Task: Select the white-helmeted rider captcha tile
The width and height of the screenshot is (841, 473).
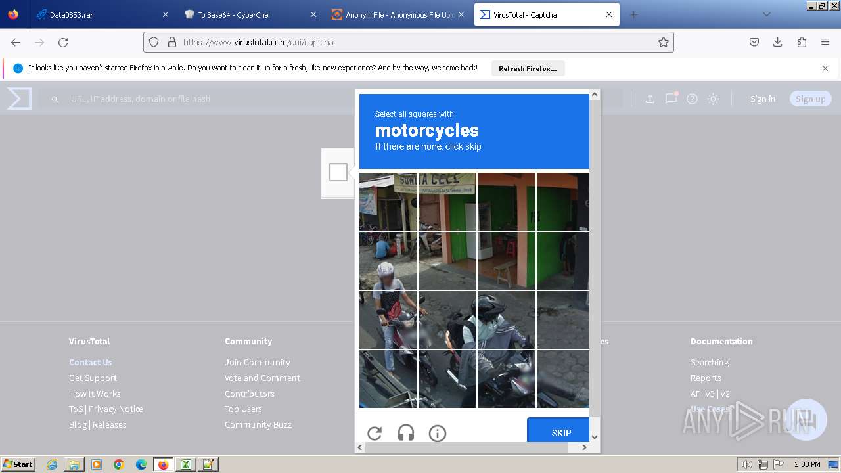Action: click(388, 261)
